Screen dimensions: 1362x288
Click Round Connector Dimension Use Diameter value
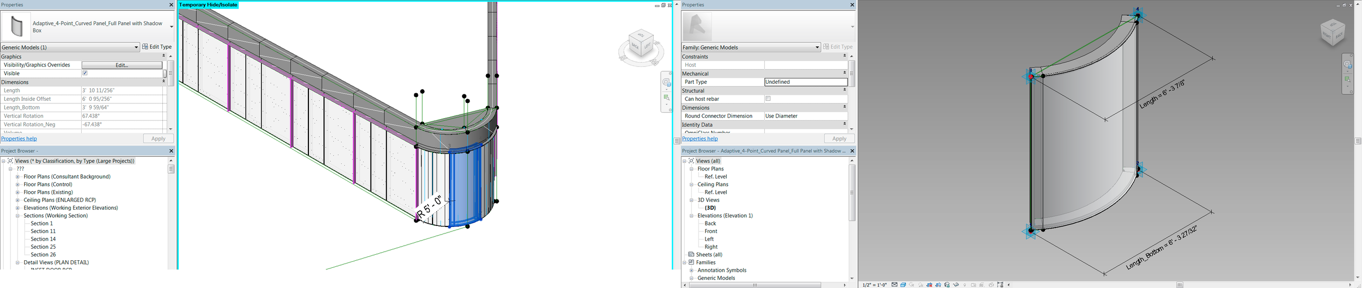[806, 116]
